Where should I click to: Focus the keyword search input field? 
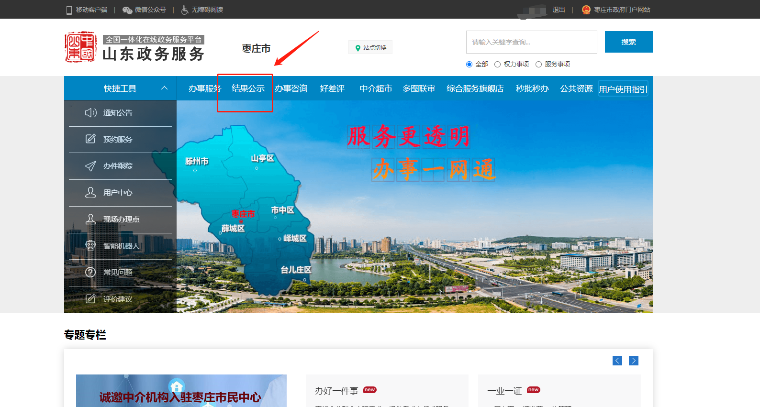531,42
